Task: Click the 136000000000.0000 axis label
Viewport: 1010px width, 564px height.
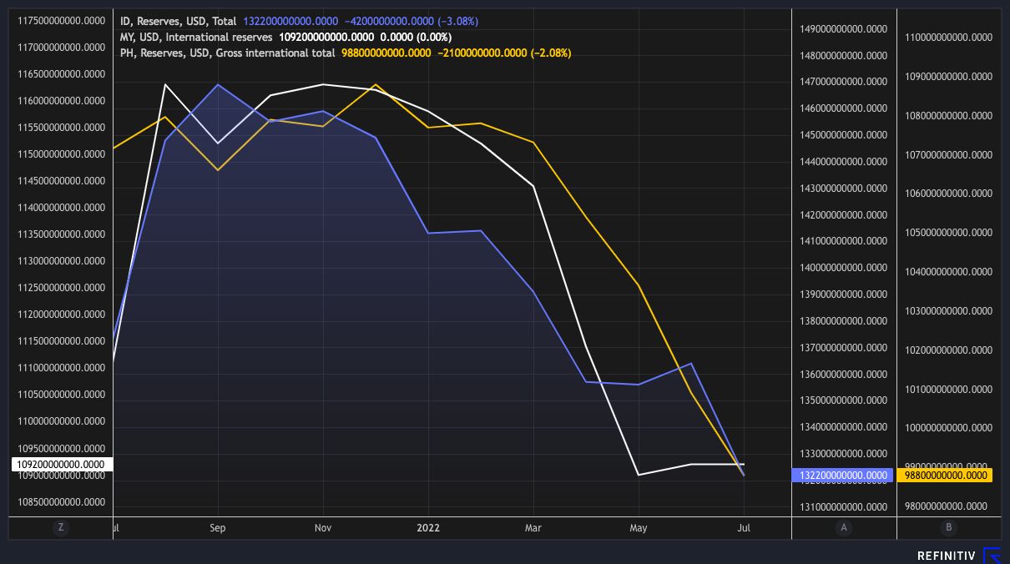Action: [x=844, y=375]
